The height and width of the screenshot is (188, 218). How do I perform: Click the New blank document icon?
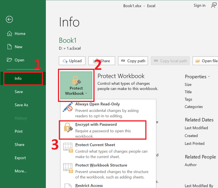point(9,47)
